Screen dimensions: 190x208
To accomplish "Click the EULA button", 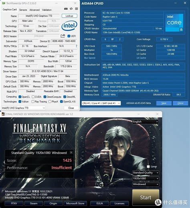I will click(99, 204).
